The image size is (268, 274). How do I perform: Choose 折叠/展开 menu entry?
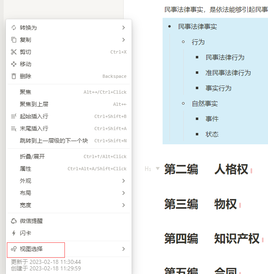(69, 156)
